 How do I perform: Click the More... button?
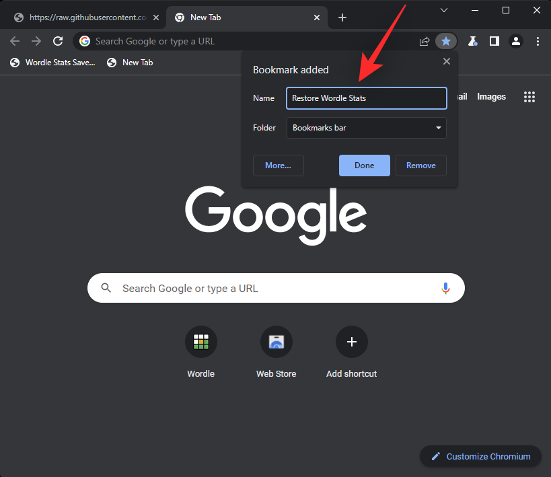pyautogui.click(x=278, y=166)
